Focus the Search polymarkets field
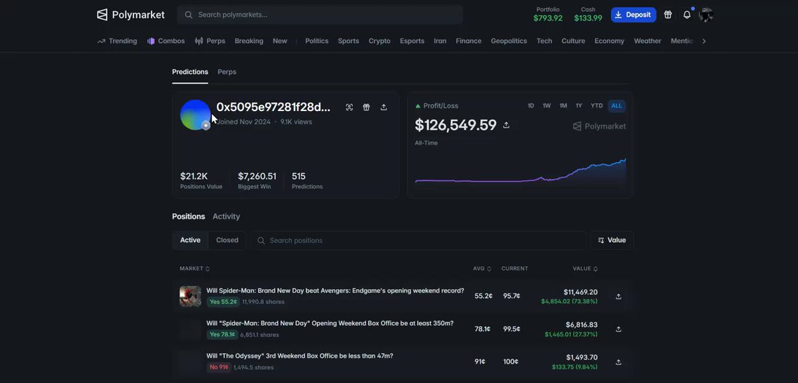The image size is (798, 383). point(320,15)
